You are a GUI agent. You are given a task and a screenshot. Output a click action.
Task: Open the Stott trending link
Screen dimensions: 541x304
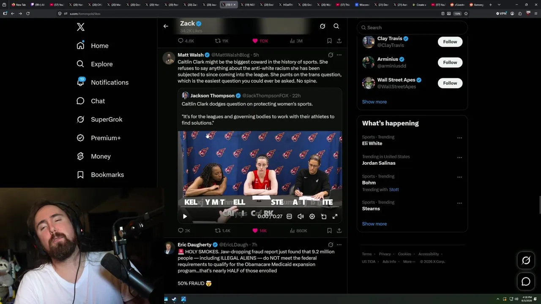click(394, 190)
